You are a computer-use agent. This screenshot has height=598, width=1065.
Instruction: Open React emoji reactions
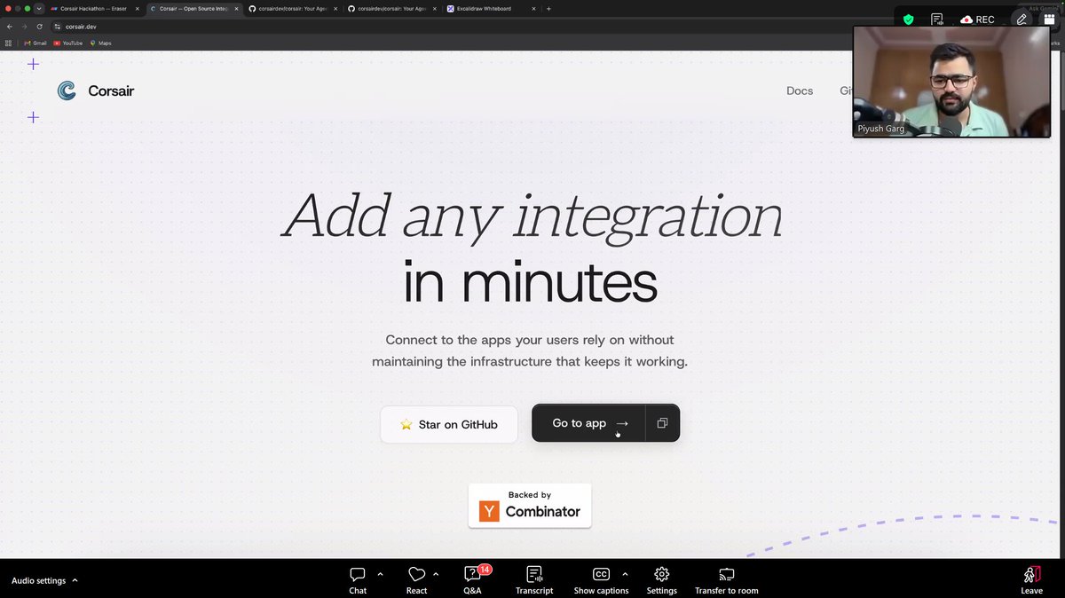point(416,580)
